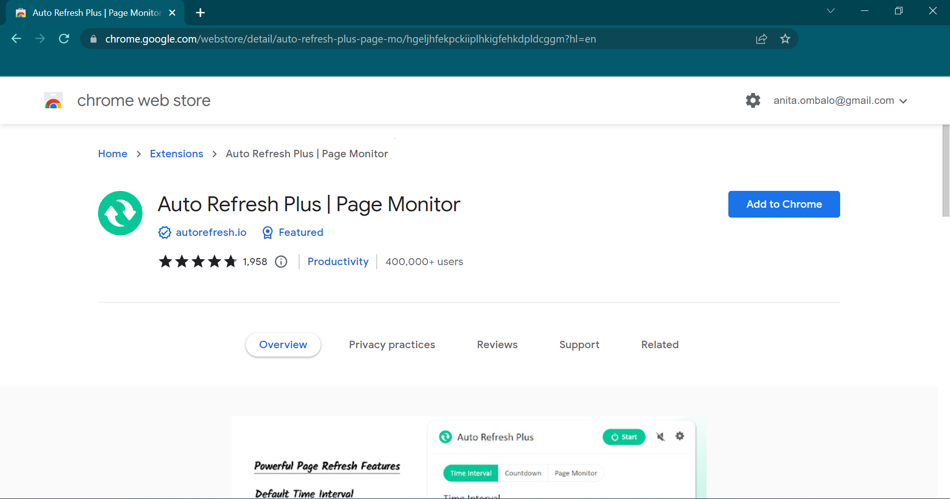Screen dimensions: 950x499
Task: Show rating info via the info icon
Action: click(281, 262)
